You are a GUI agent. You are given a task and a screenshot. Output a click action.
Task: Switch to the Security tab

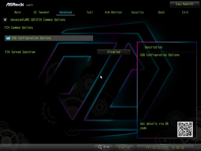[x=138, y=12]
